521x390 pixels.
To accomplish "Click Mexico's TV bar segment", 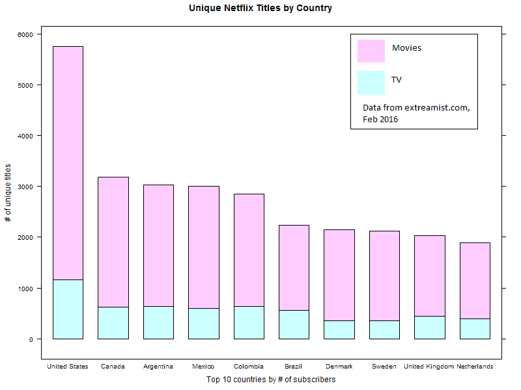I will 204,324.
